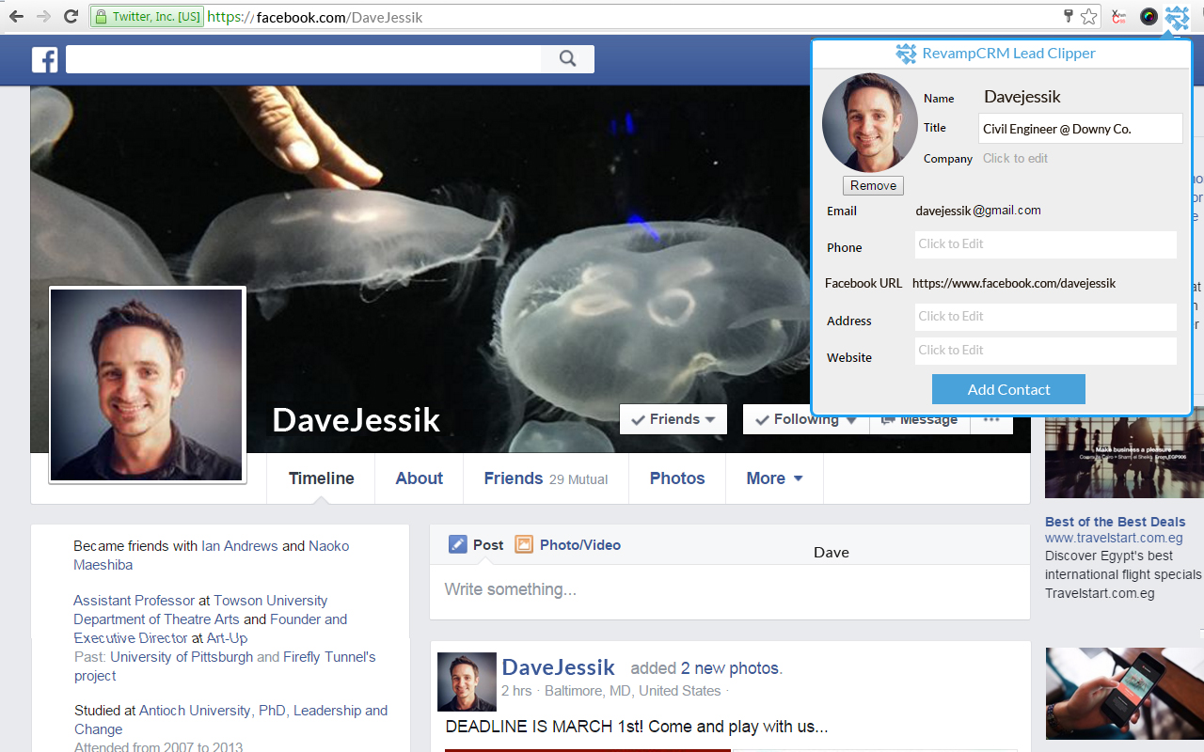
Task: Click the large profile picture
Action: pyautogui.click(x=148, y=384)
